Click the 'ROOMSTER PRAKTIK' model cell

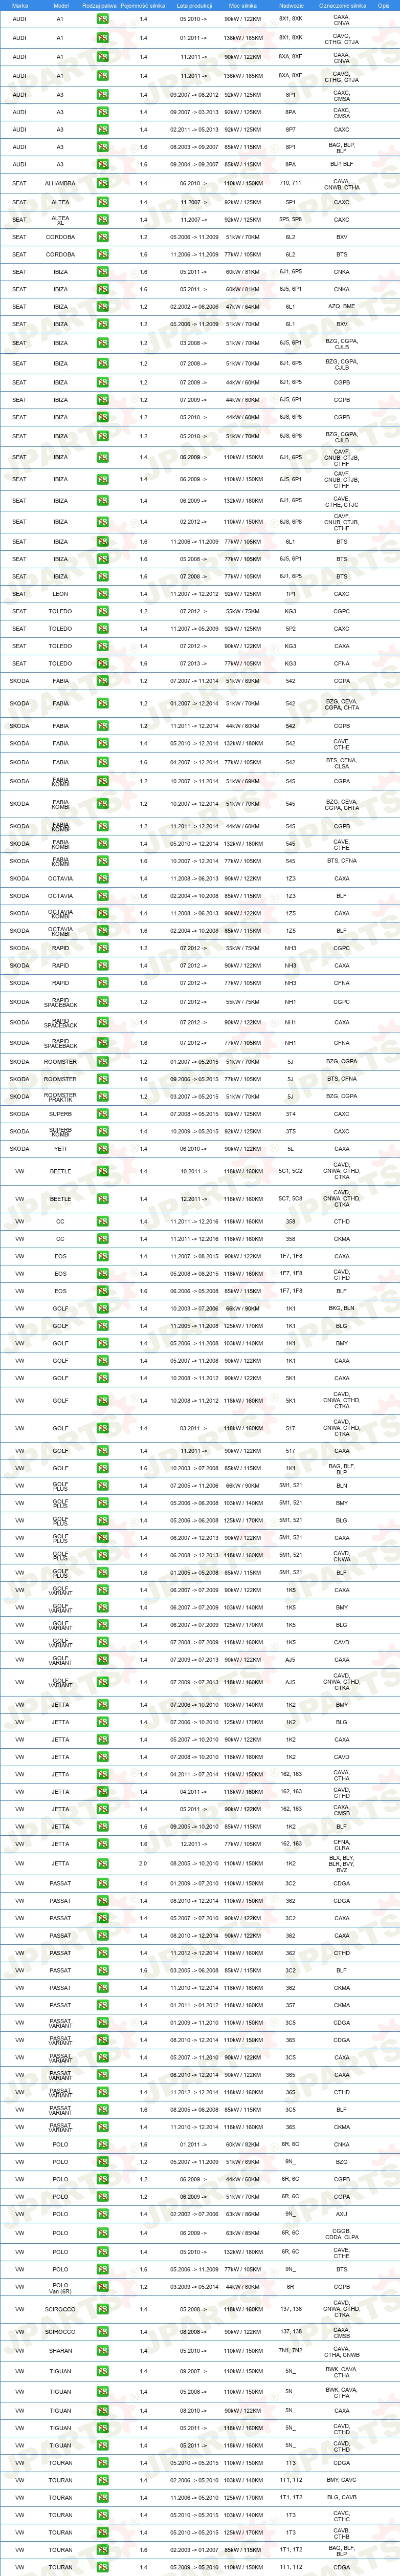click(60, 1097)
